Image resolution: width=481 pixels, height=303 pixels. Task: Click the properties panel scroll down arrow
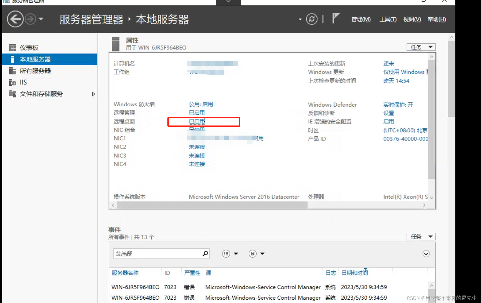point(432,198)
